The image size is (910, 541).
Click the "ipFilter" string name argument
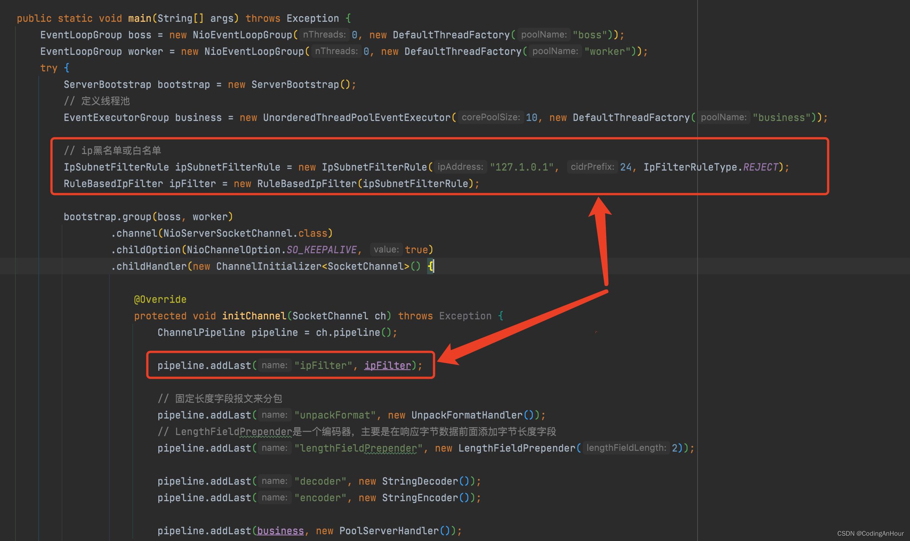pyautogui.click(x=323, y=366)
